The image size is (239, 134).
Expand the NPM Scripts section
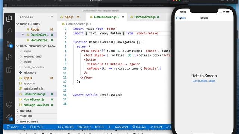pyautogui.click(x=29, y=122)
